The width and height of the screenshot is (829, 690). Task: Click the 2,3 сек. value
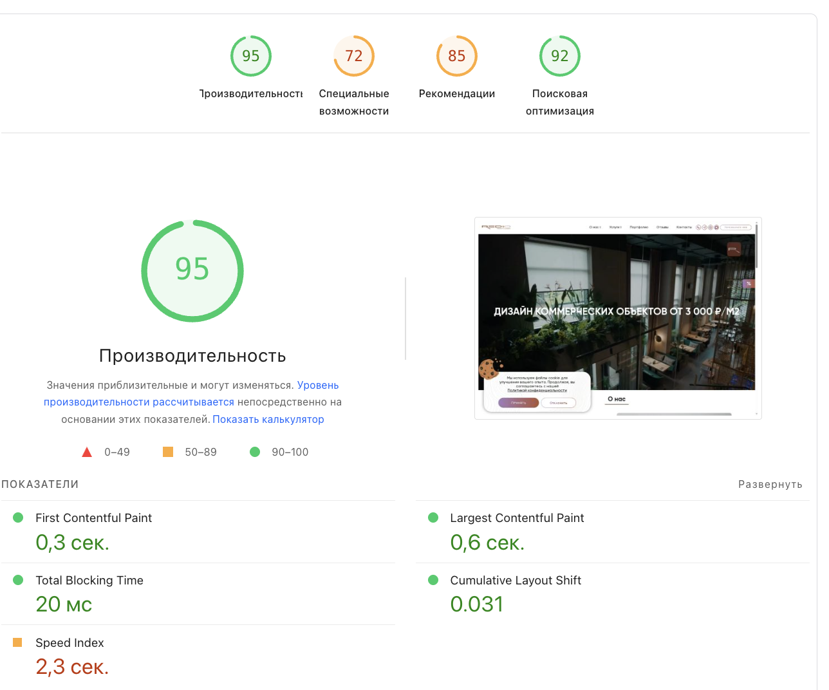72,667
